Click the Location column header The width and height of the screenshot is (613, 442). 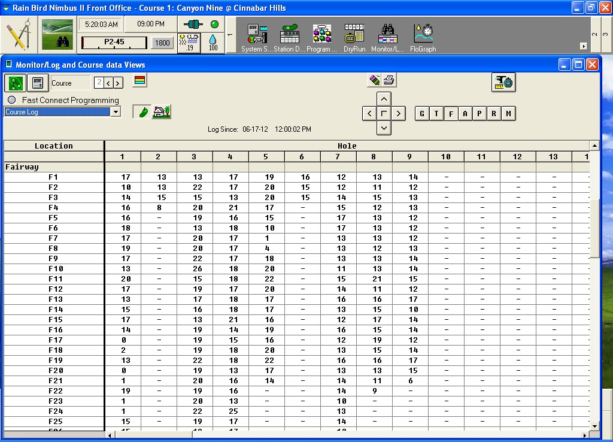pos(54,146)
